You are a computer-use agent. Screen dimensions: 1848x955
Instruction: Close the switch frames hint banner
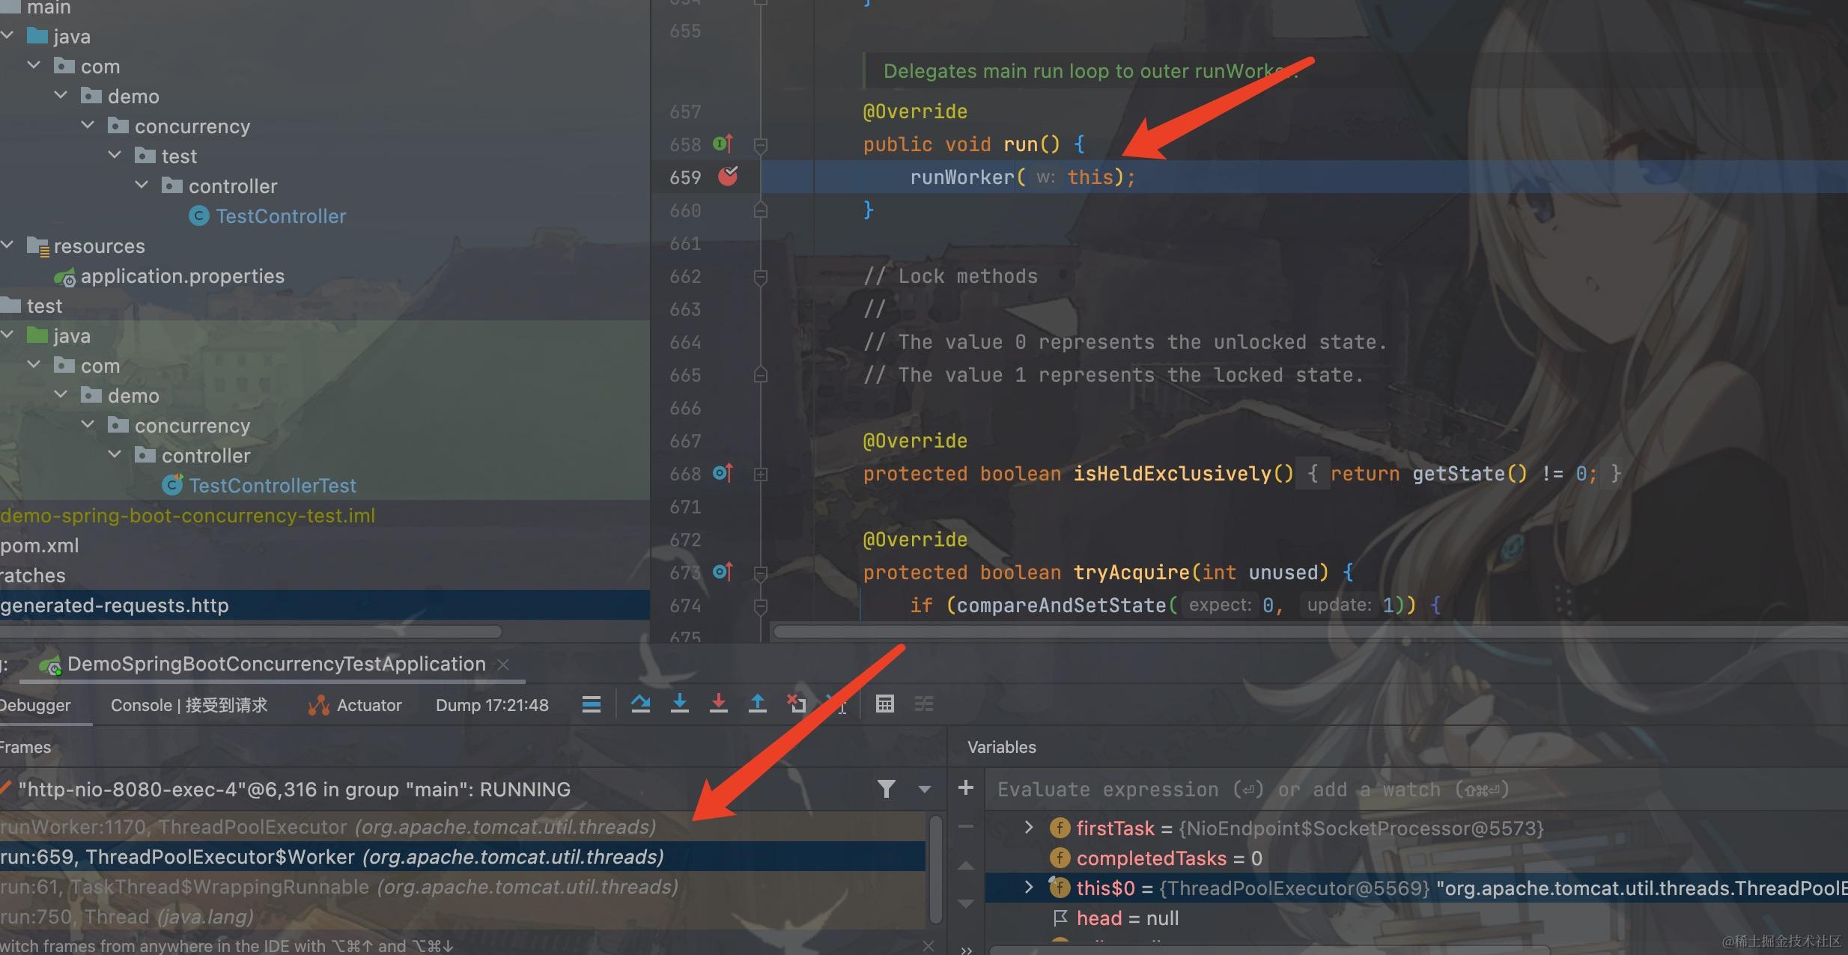coord(928,945)
